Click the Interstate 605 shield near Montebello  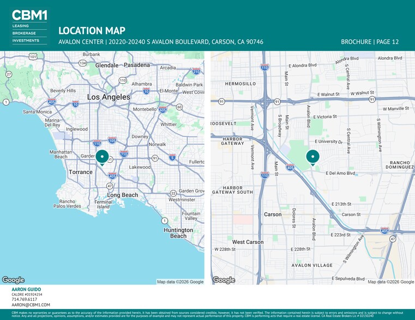[x=163, y=109]
